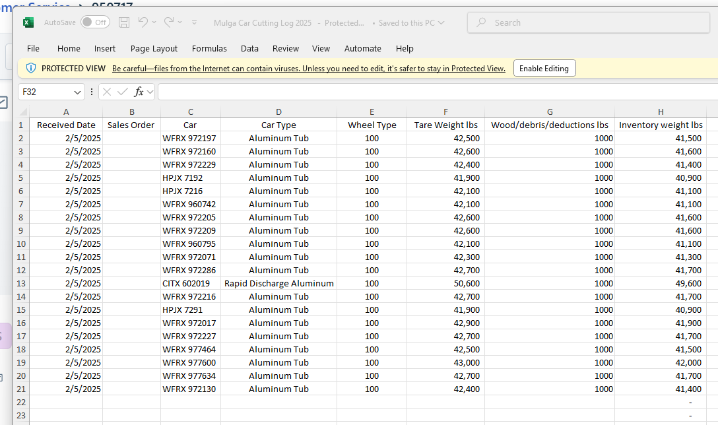Click the Protected View shield icon
The width and height of the screenshot is (718, 425).
[x=30, y=68]
